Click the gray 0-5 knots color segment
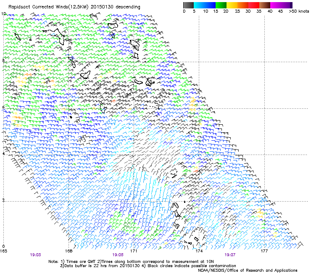Screen dimensions: 311x273 click(188, 5)
